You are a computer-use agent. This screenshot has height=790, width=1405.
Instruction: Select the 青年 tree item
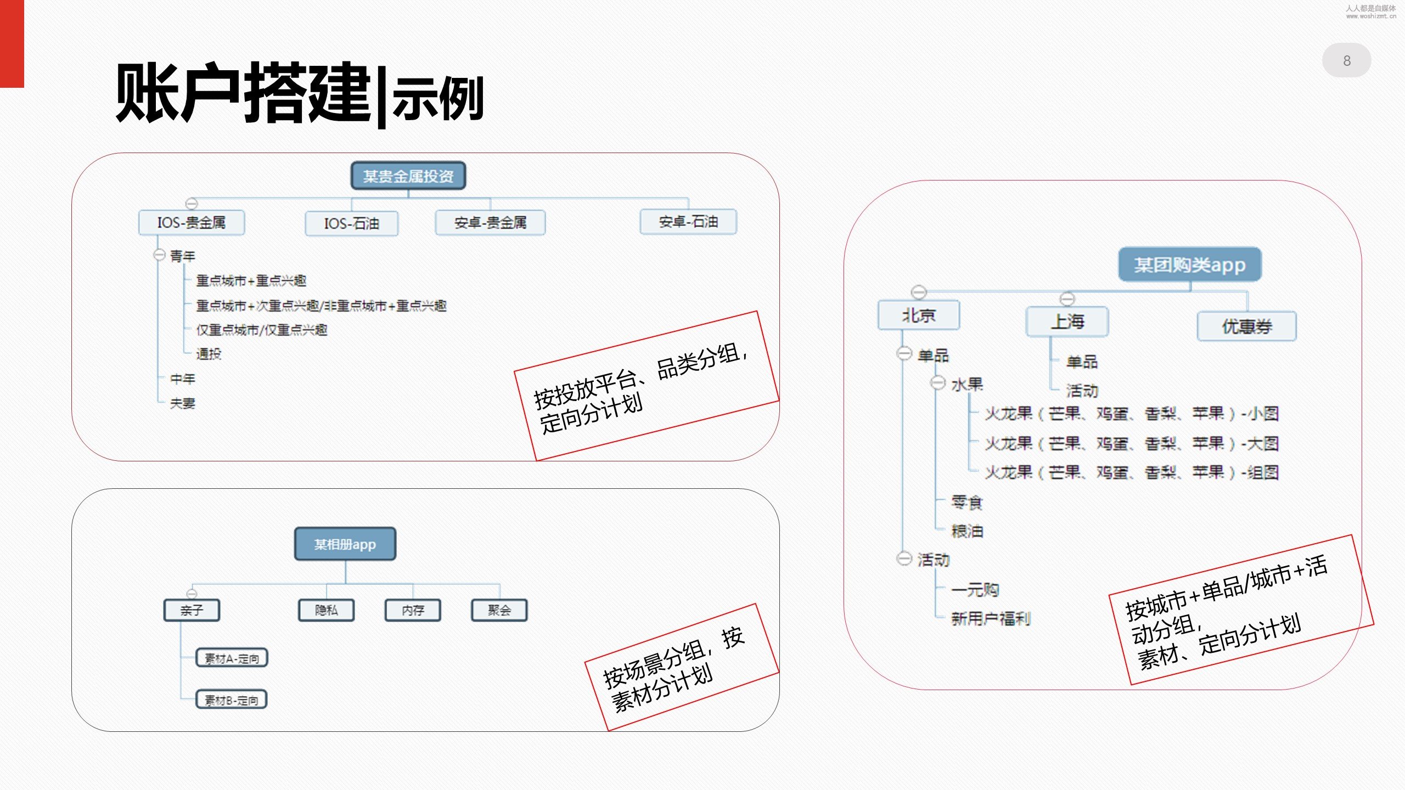tap(183, 256)
